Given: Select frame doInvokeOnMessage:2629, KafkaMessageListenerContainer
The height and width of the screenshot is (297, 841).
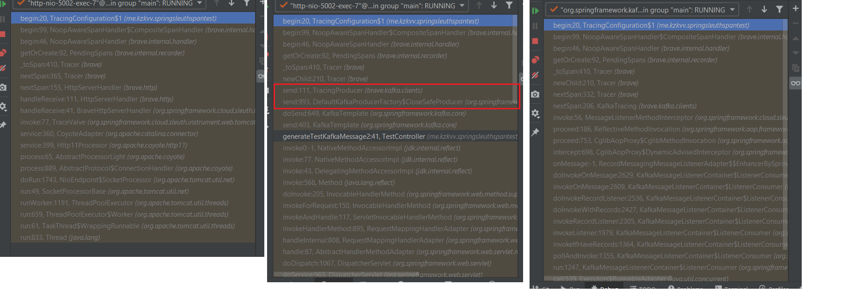Looking at the screenshot, I should pyautogui.click(x=666, y=175).
